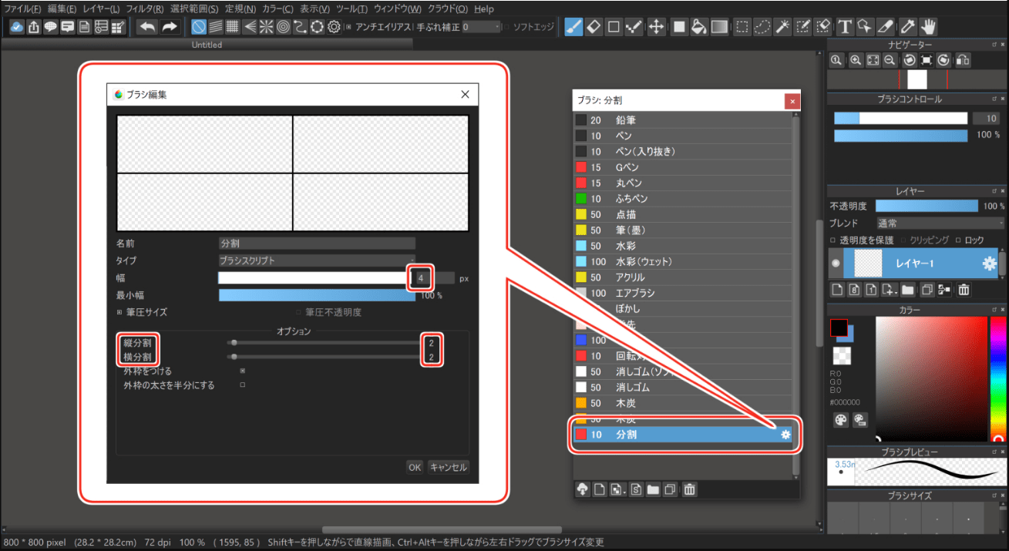The width and height of the screenshot is (1009, 551).
Task: Open the レイヤー menu in menu bar
Action: pos(100,9)
